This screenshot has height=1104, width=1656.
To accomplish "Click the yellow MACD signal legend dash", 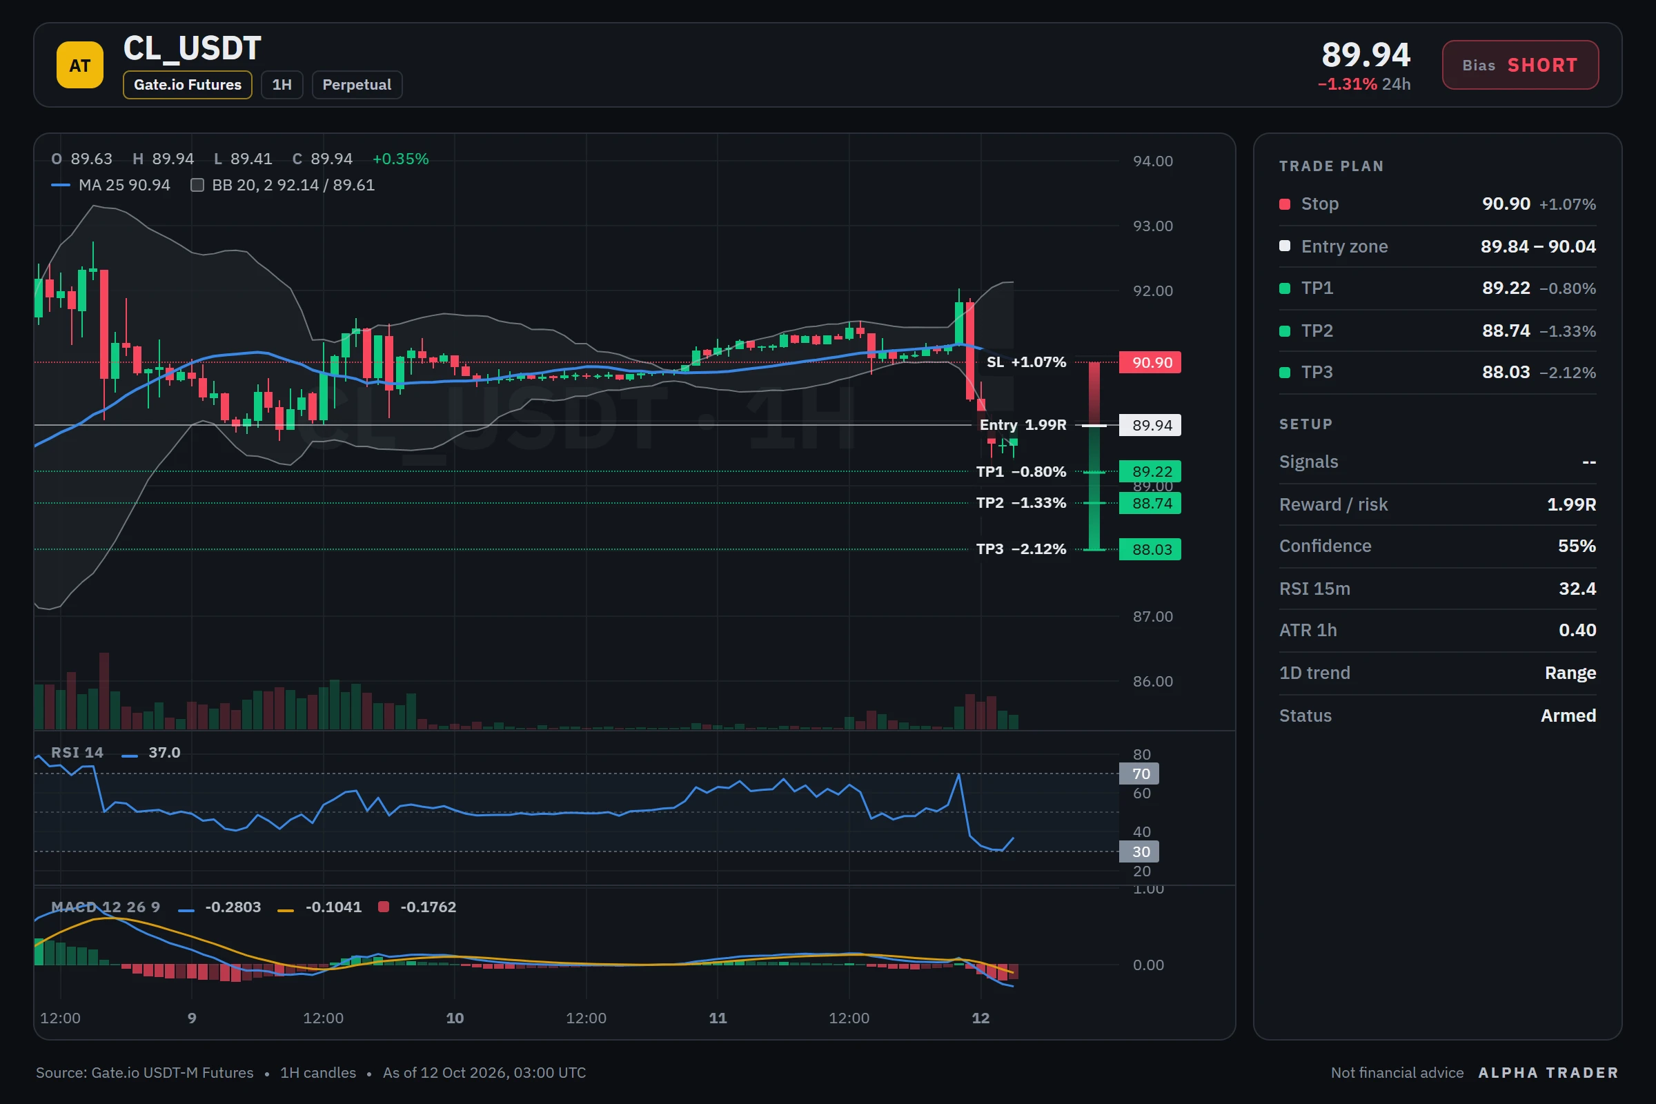I will point(285,910).
